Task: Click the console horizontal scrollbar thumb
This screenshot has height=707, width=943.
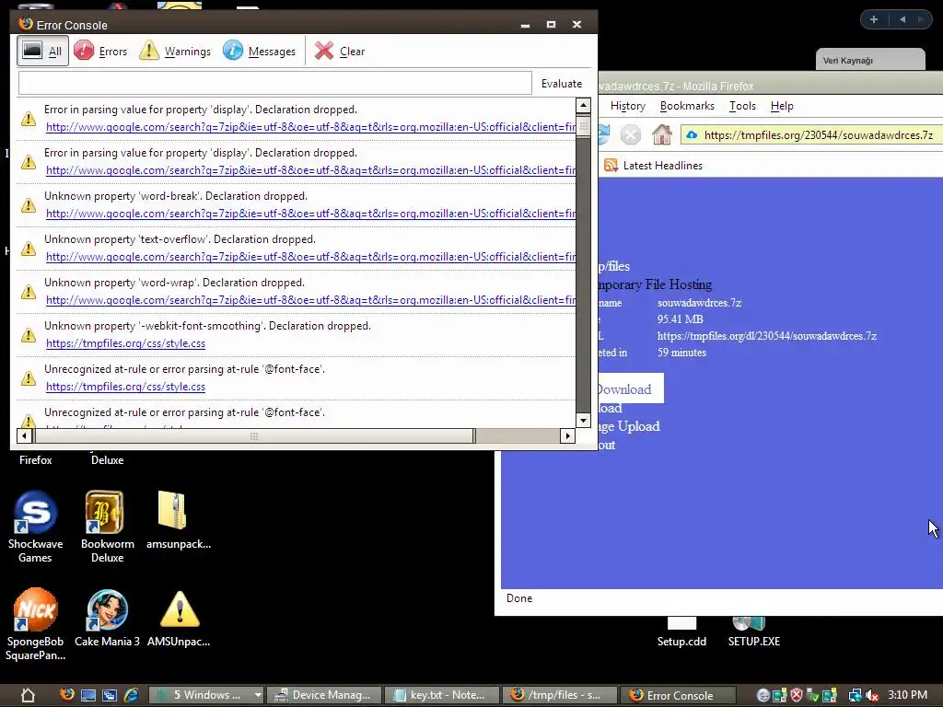Action: coord(254,435)
